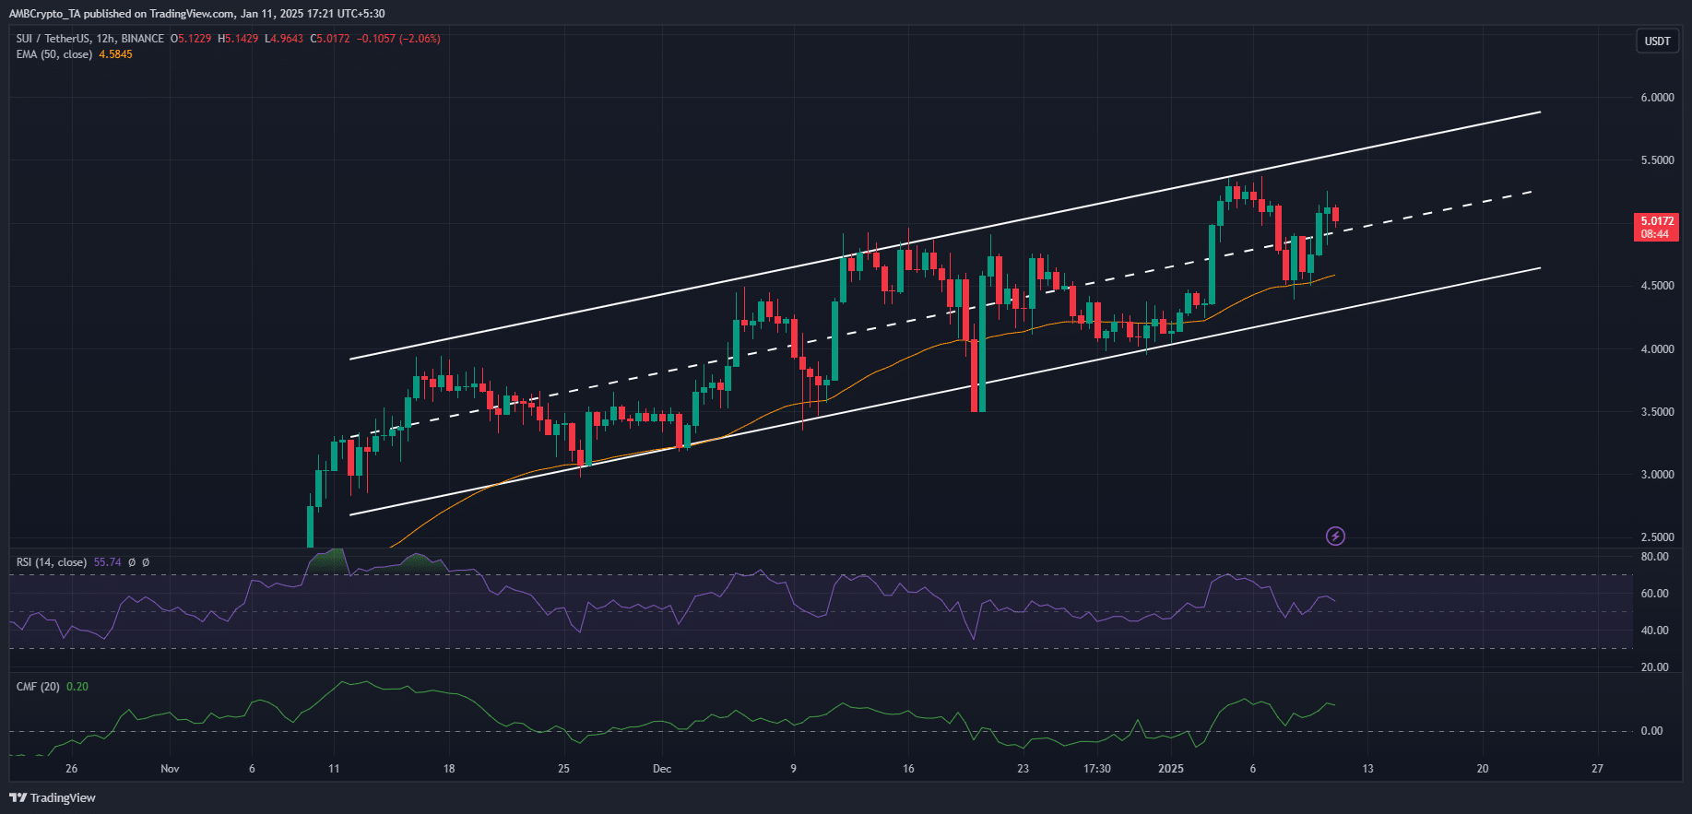The height and width of the screenshot is (814, 1692).
Task: Select the RSI (14, close) indicator legend
Action: coord(51,562)
